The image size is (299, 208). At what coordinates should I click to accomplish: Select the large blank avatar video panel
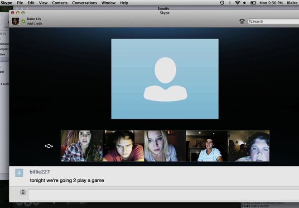(165, 78)
